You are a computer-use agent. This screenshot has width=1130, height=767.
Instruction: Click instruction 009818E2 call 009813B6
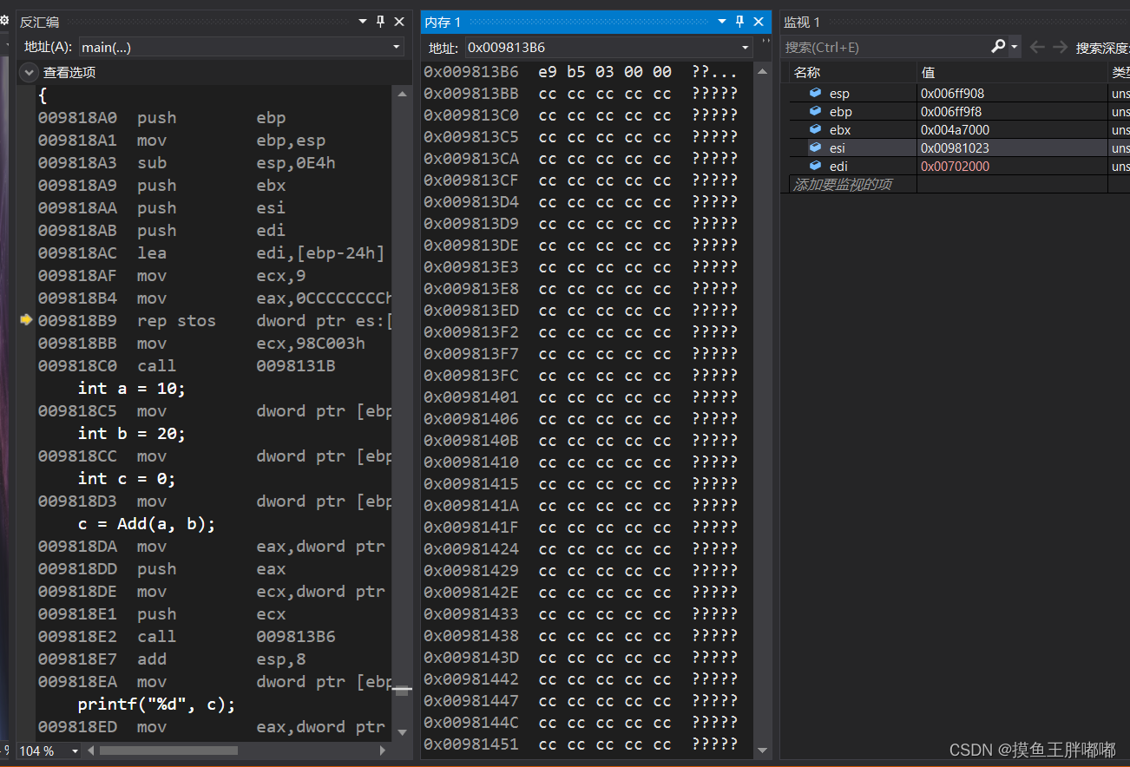[186, 636]
